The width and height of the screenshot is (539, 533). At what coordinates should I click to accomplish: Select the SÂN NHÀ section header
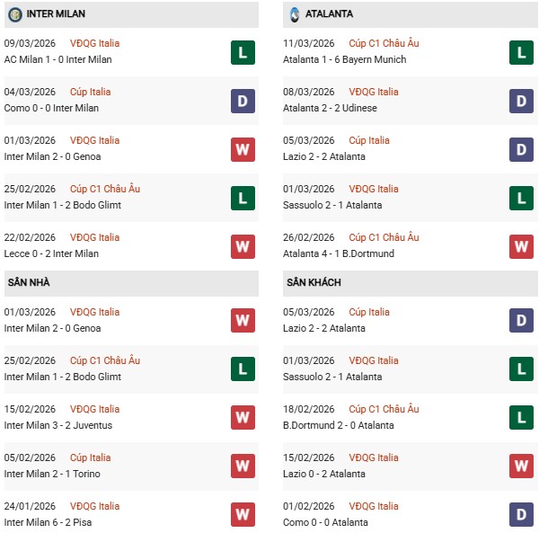click(x=29, y=282)
